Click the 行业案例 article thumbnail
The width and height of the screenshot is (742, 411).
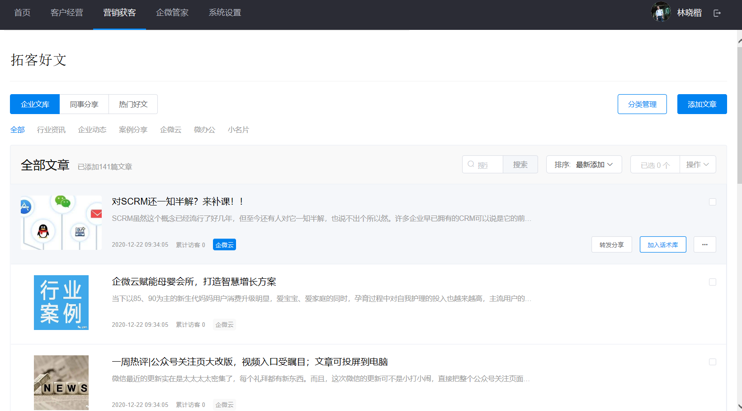tap(61, 302)
